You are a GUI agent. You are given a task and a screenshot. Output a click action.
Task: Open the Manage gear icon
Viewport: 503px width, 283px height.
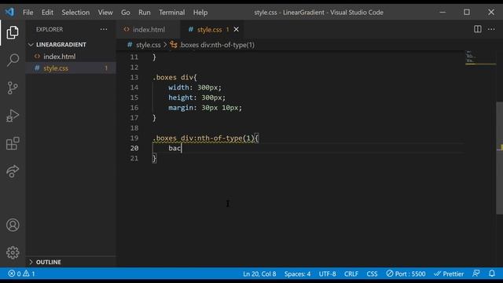click(x=13, y=253)
